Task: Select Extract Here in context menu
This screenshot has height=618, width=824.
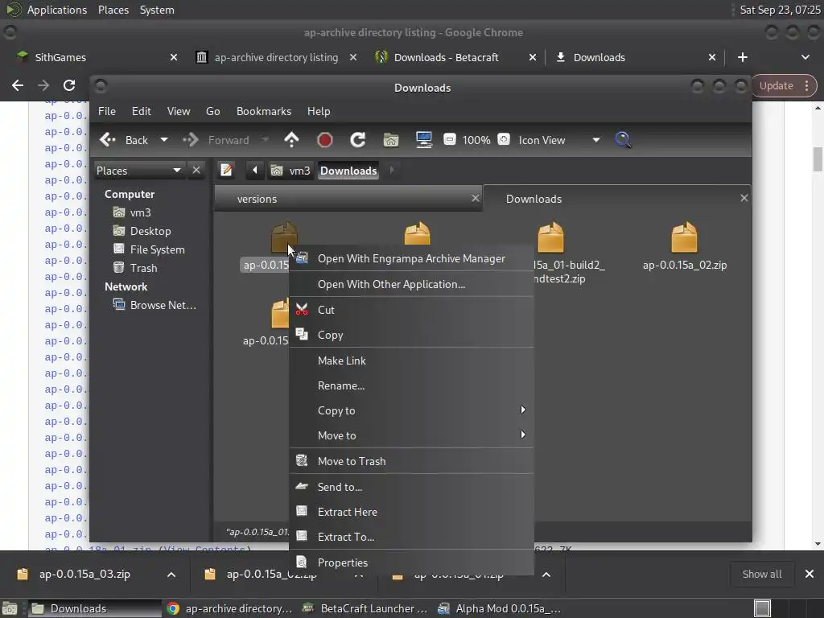Action: 411,512
